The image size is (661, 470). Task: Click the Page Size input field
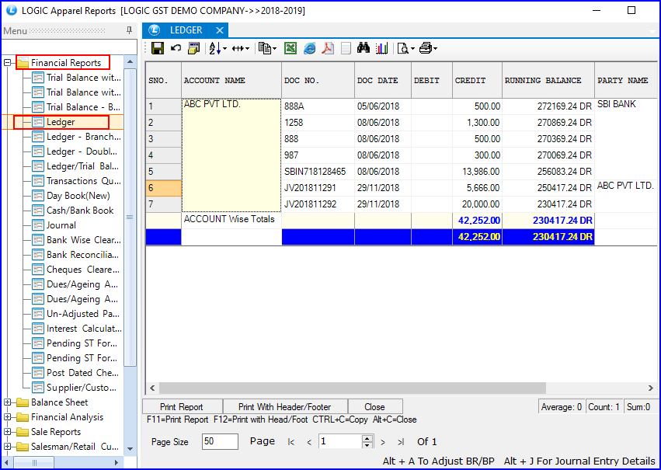[x=220, y=441]
